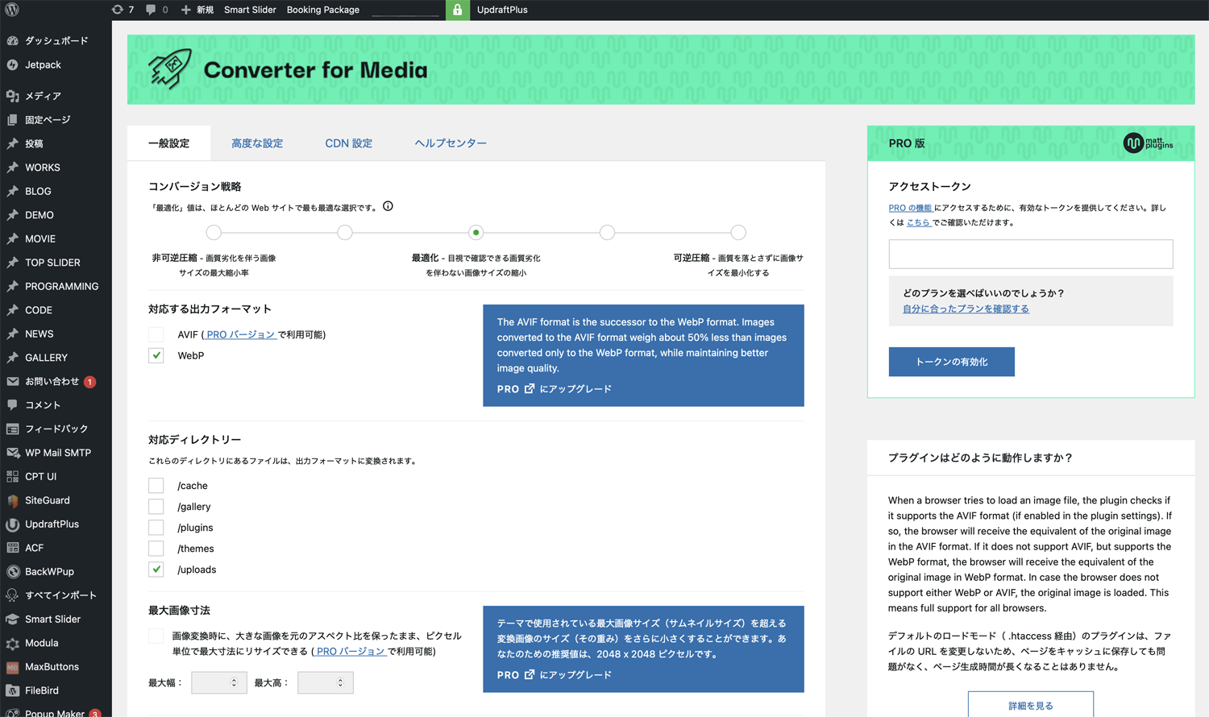Uncheck the WebP output format checkbox

[x=156, y=355]
